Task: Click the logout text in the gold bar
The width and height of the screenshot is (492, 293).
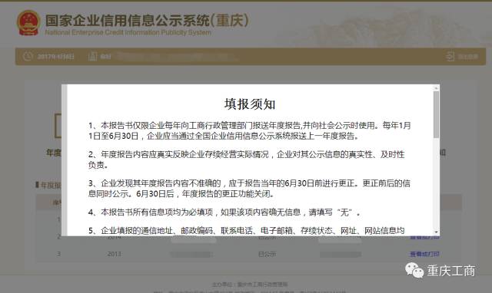Action: click(x=468, y=57)
